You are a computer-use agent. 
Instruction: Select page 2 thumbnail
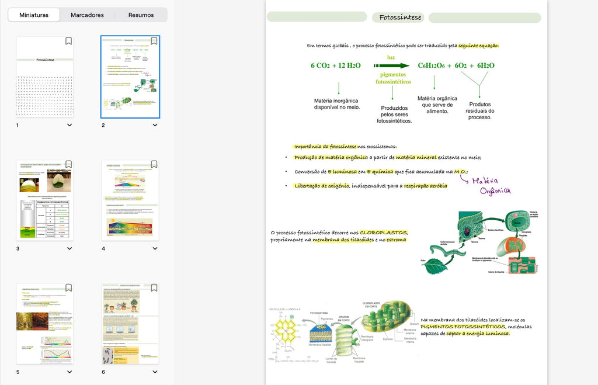pyautogui.click(x=130, y=77)
